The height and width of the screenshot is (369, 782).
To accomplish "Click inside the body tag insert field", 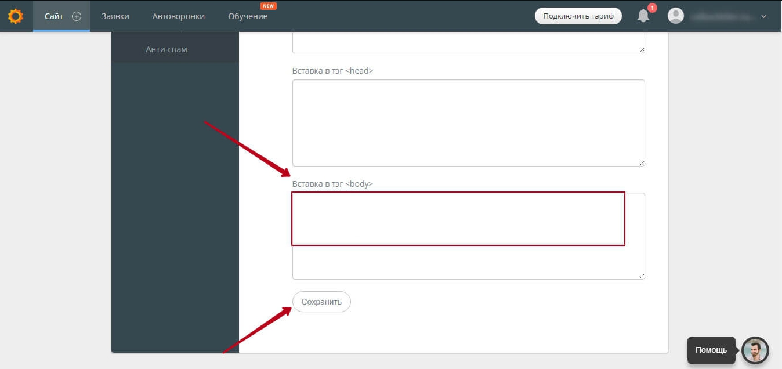I will [x=469, y=236].
